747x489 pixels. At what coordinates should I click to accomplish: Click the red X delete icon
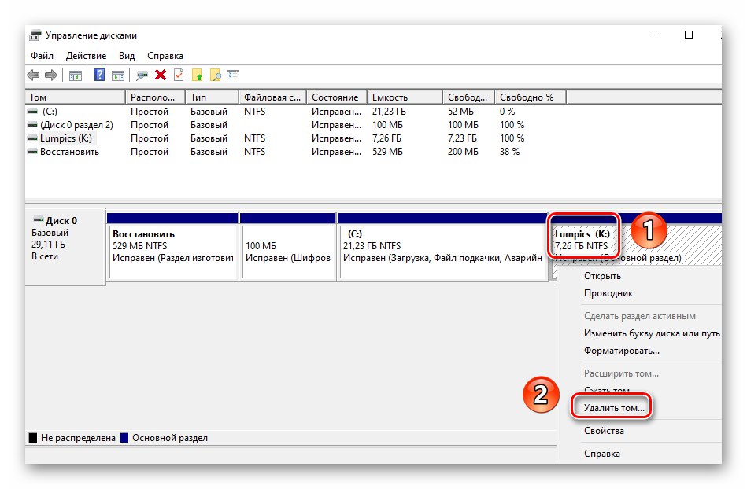point(161,75)
